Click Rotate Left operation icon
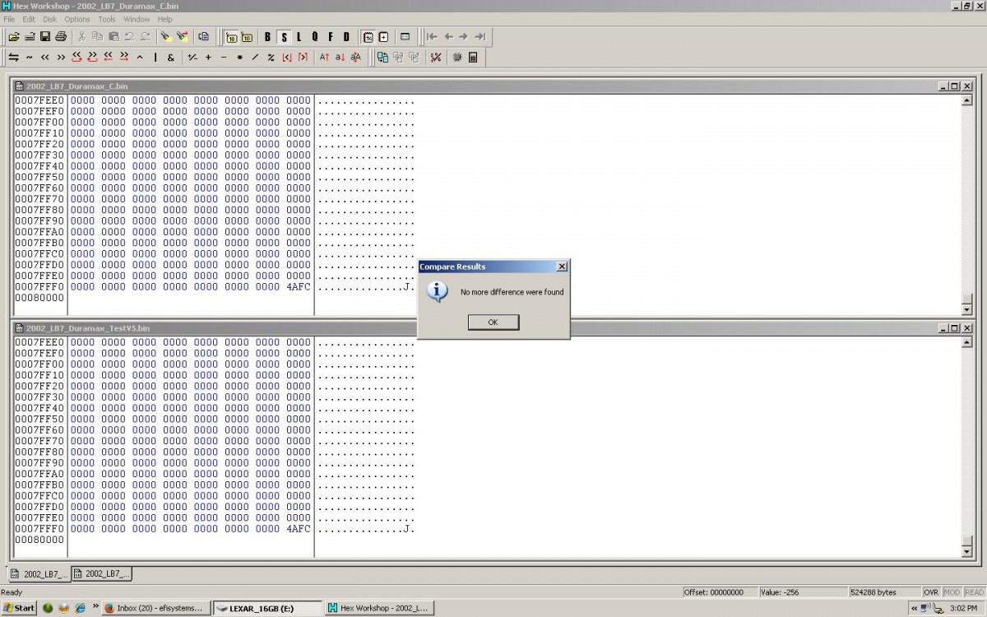 (x=76, y=58)
